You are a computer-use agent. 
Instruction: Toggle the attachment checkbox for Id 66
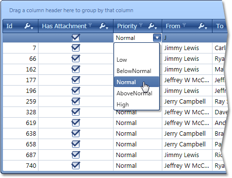(76, 58)
